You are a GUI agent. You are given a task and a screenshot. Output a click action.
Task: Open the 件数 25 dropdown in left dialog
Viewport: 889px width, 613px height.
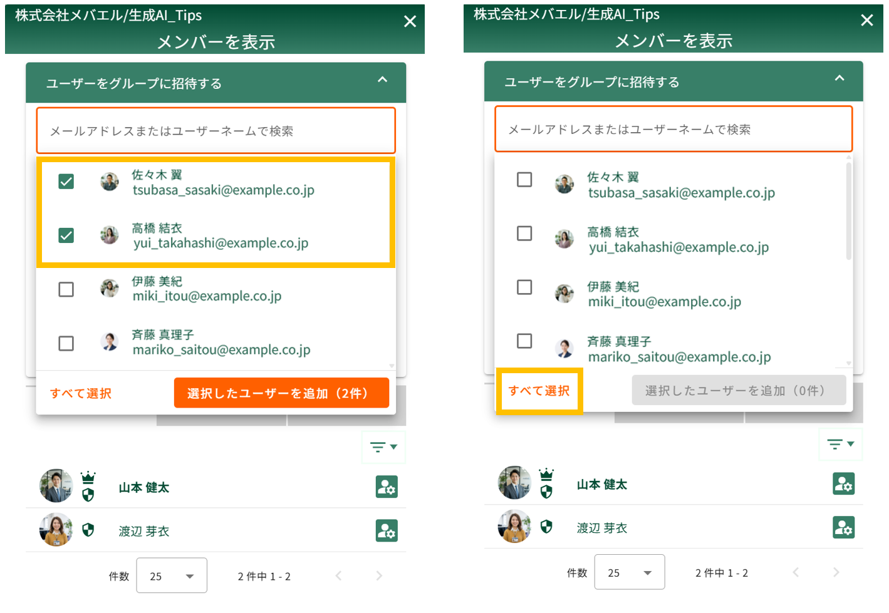(x=172, y=576)
